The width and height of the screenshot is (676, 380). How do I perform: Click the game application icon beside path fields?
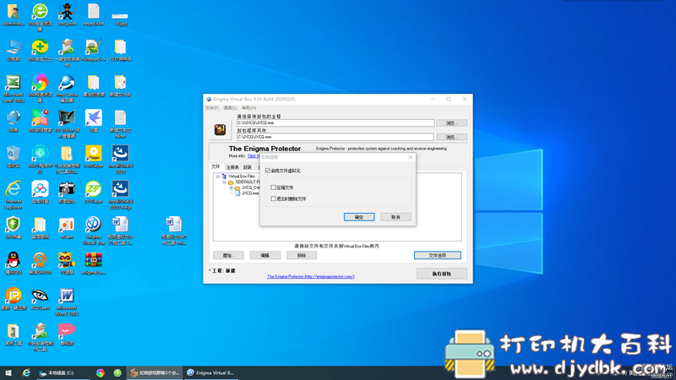tap(220, 130)
